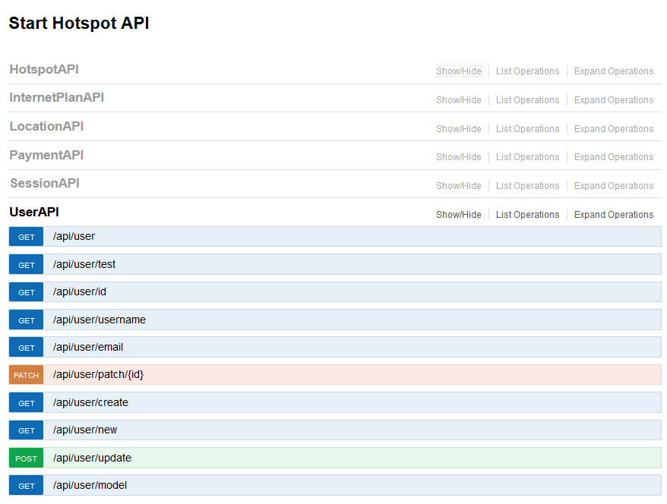Viewport: 667px width, 504px height.
Task: Expand Operations for InternetPlanAPI
Action: (613, 100)
